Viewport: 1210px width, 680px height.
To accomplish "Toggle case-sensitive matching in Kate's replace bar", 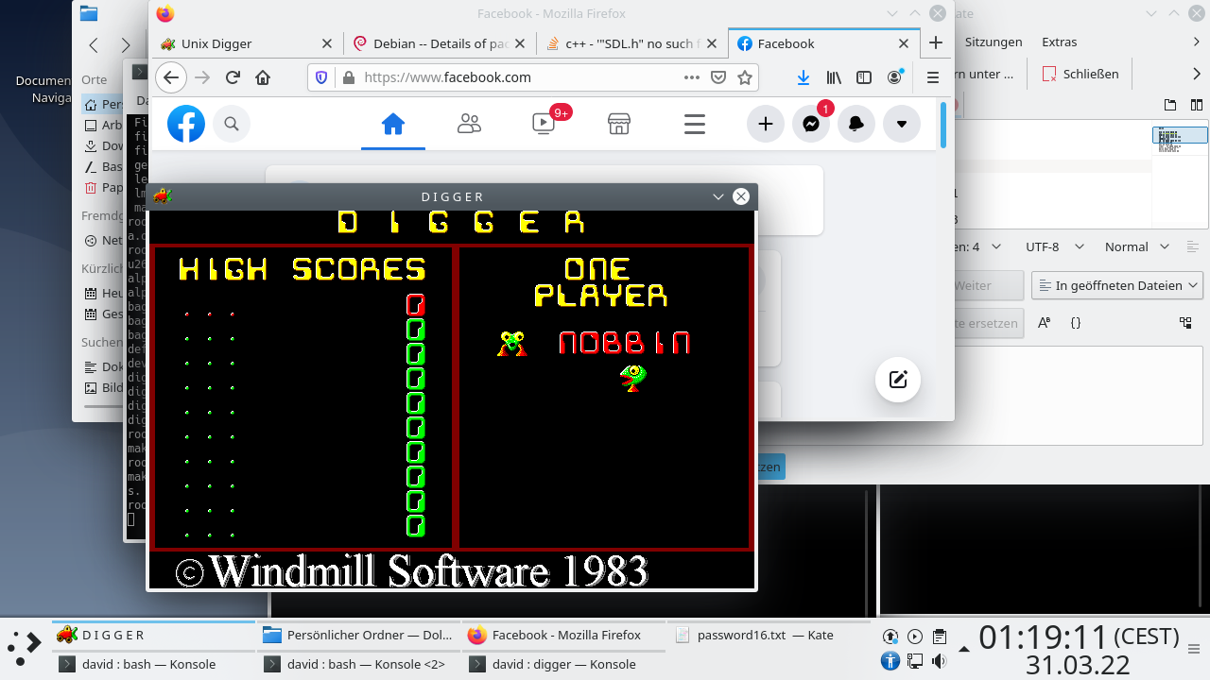I will click(x=1043, y=323).
